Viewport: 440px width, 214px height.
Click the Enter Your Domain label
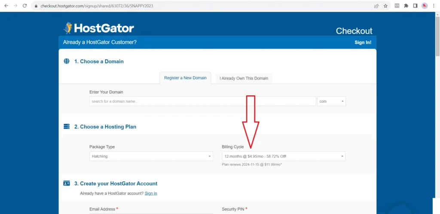point(106,92)
